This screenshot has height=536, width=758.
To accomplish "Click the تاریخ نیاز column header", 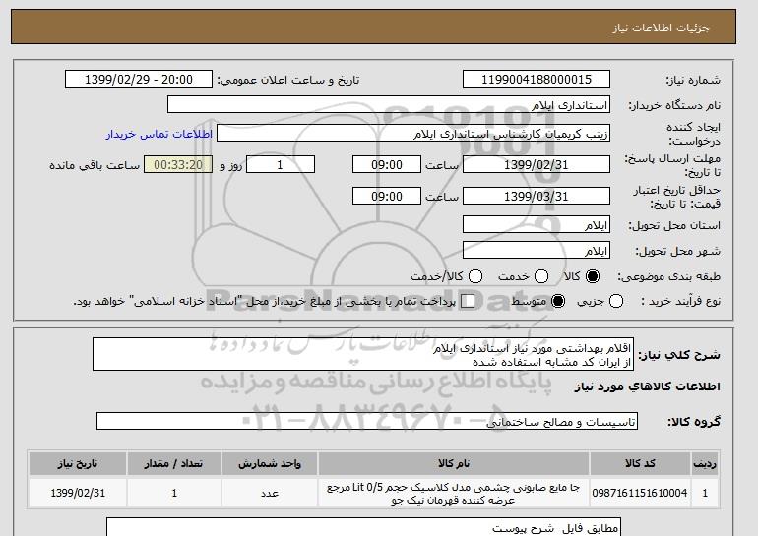I will pos(78,463).
